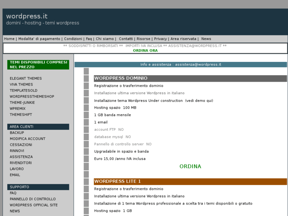Open Email sidebar link

click(15, 175)
